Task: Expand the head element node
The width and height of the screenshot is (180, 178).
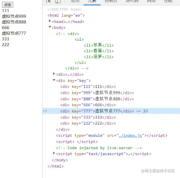Action: (50, 21)
